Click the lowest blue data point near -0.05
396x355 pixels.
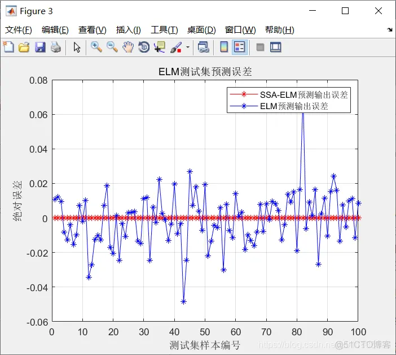[x=183, y=302]
